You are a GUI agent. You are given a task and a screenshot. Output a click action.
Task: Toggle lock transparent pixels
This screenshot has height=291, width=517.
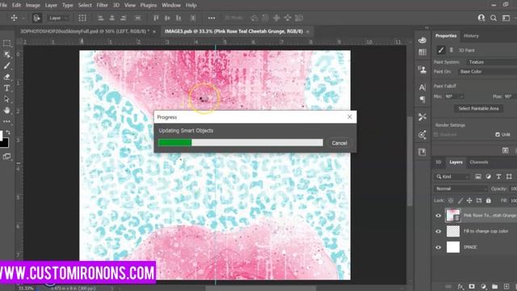[451, 200]
